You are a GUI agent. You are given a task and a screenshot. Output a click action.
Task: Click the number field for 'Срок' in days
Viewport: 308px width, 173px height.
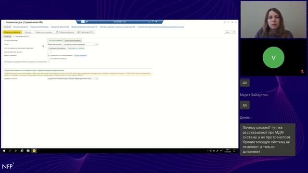tap(50, 52)
